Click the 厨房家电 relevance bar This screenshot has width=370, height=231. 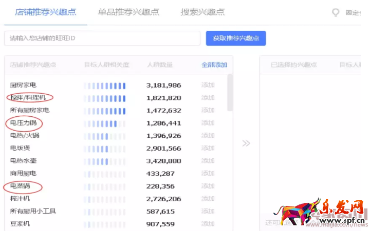pos(105,85)
